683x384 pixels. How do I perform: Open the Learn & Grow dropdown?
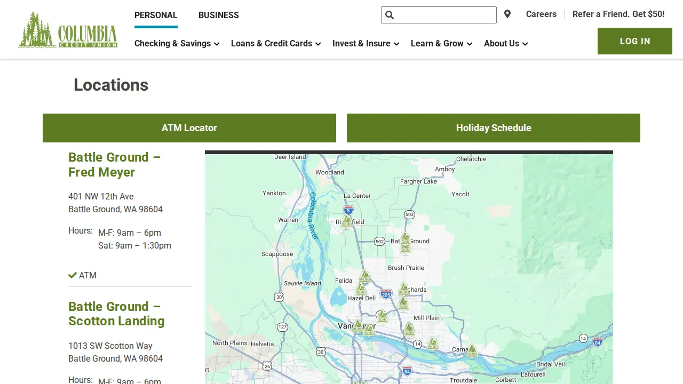pos(441,44)
